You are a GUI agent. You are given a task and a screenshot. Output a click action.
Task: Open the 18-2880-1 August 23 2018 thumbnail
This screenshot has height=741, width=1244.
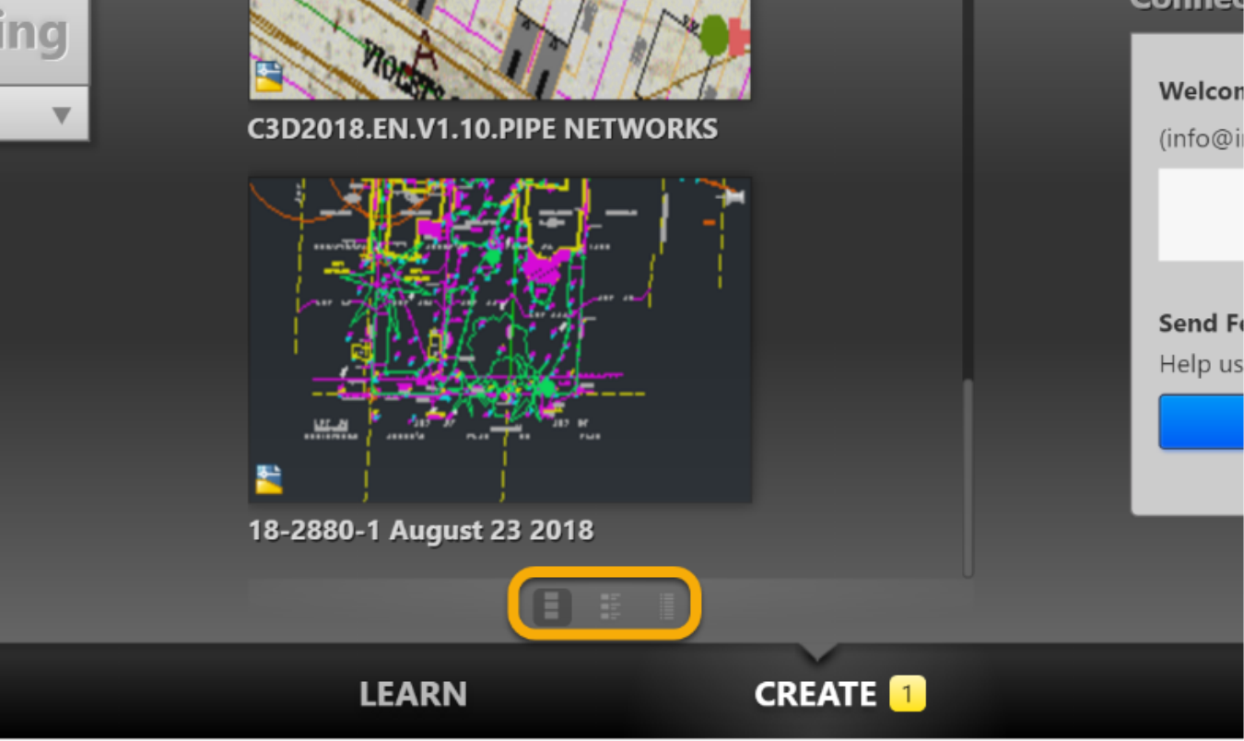tap(500, 340)
